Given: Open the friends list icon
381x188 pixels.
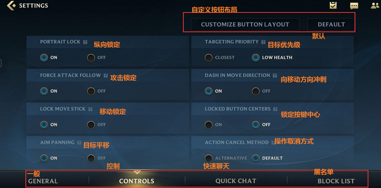Looking at the screenshot, I should pyautogui.click(x=375, y=6).
